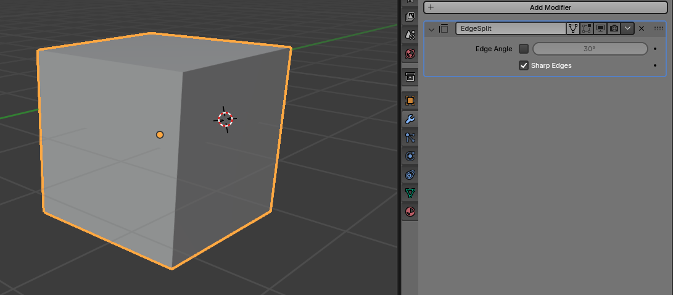Viewport: 673px width, 295px height.
Task: Enable the Edge Angle checkbox
Action: pos(524,49)
